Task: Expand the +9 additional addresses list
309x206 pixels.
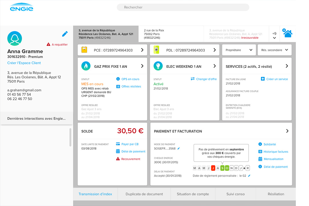Action: 274,35
